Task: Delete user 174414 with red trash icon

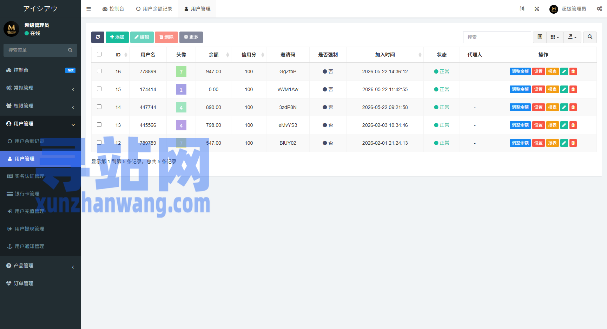Action: click(573, 89)
